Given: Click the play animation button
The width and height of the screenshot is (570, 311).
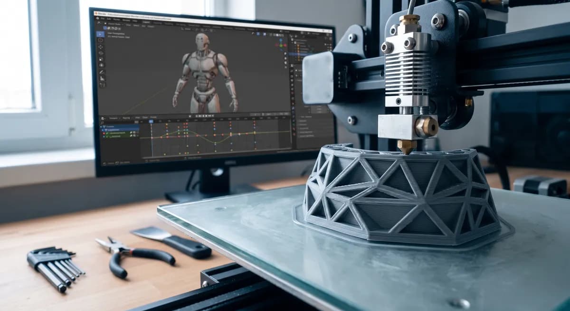Looking at the screenshot, I should [x=206, y=116].
